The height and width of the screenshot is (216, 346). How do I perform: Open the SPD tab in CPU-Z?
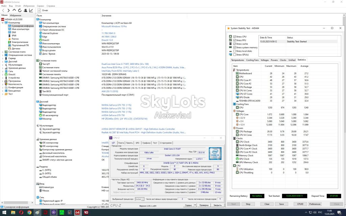click(138, 143)
